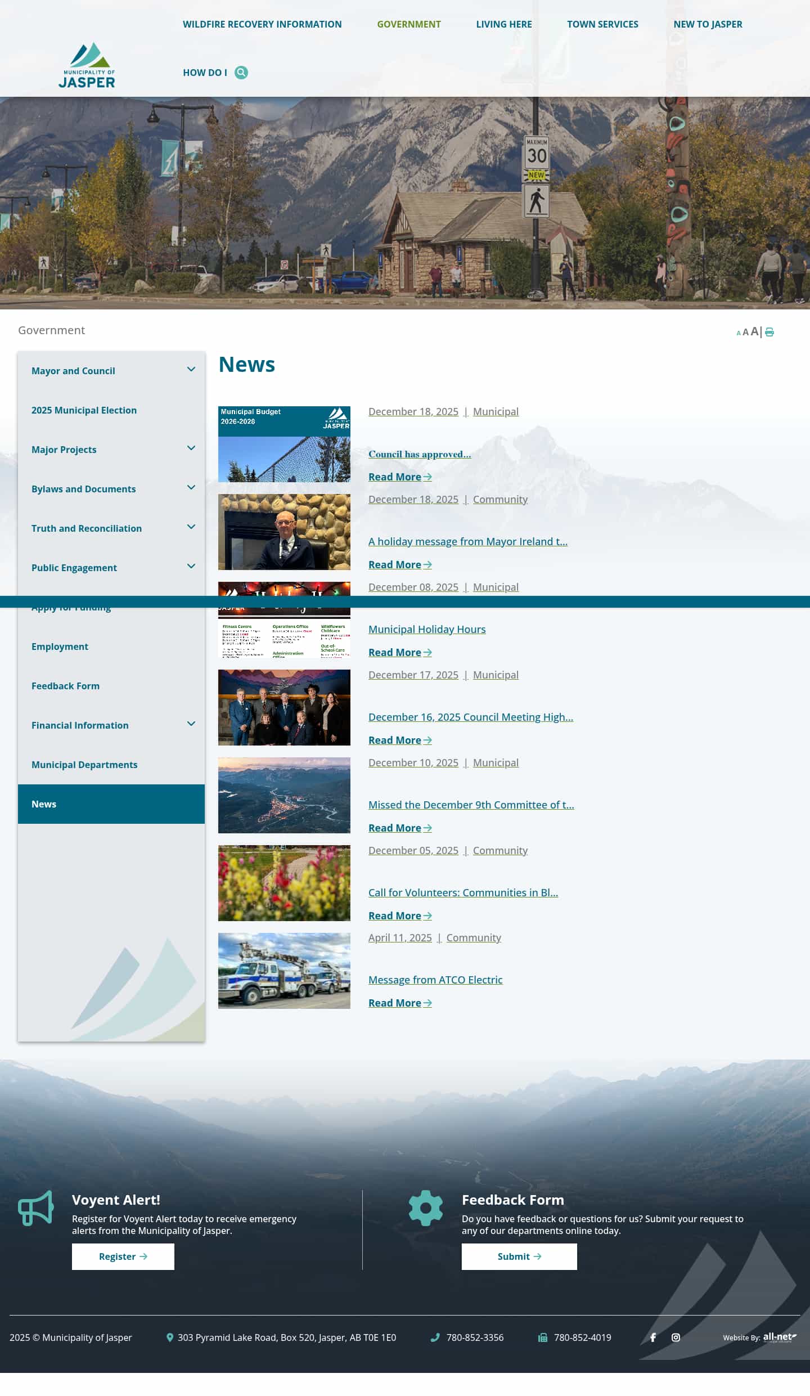Click the December 05, 2025 date link
The width and height of the screenshot is (810, 1396).
tap(413, 850)
